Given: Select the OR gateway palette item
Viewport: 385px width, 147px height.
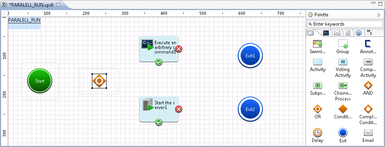Looking at the screenshot, I should tap(318, 112).
